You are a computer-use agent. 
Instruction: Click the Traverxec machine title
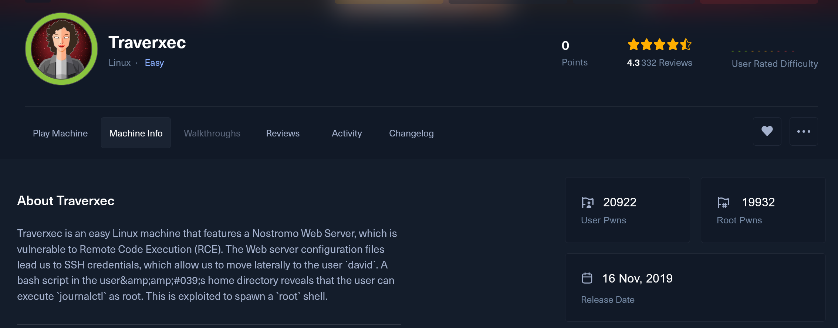tap(147, 43)
